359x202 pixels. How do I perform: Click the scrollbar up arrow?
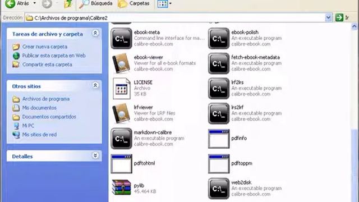point(354,26)
